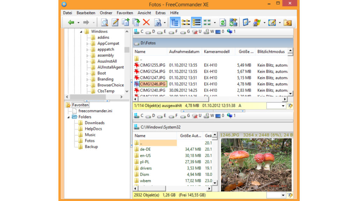Sort by Aufnahmedatum column header

pyautogui.click(x=184, y=52)
